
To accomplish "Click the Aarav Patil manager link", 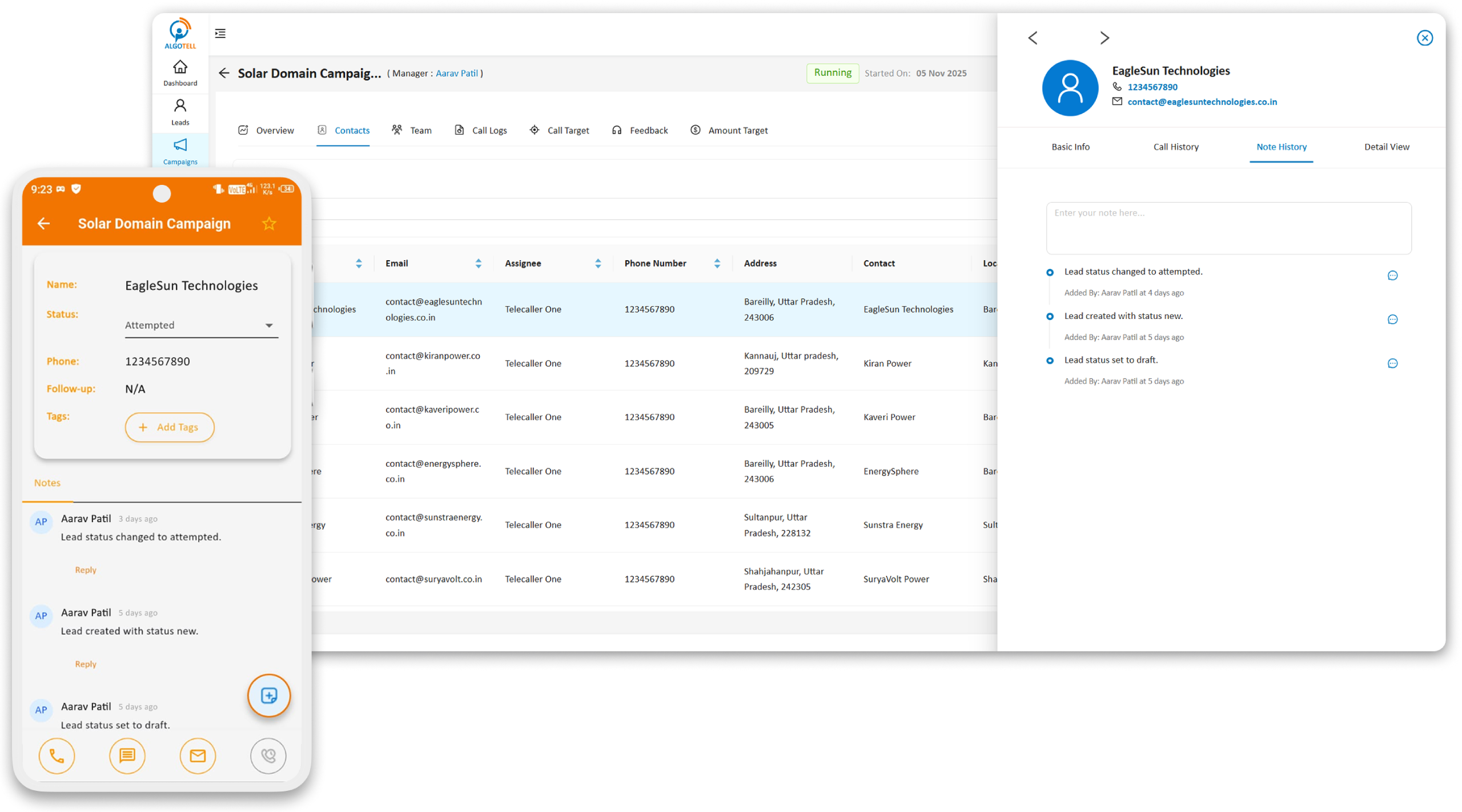I will click(456, 73).
